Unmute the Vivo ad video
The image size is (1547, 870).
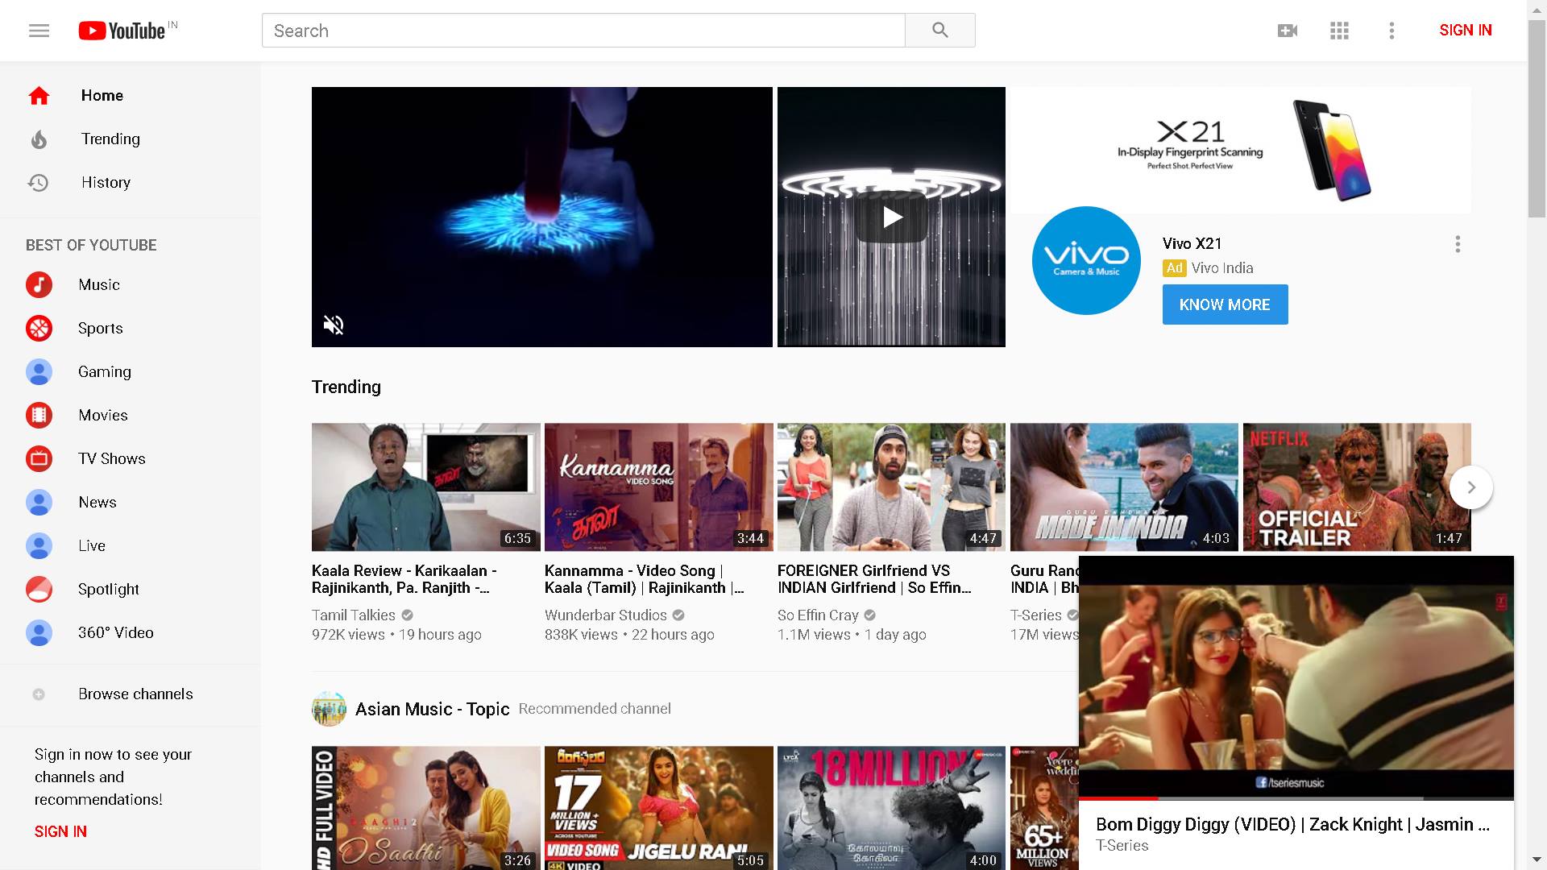click(x=334, y=325)
